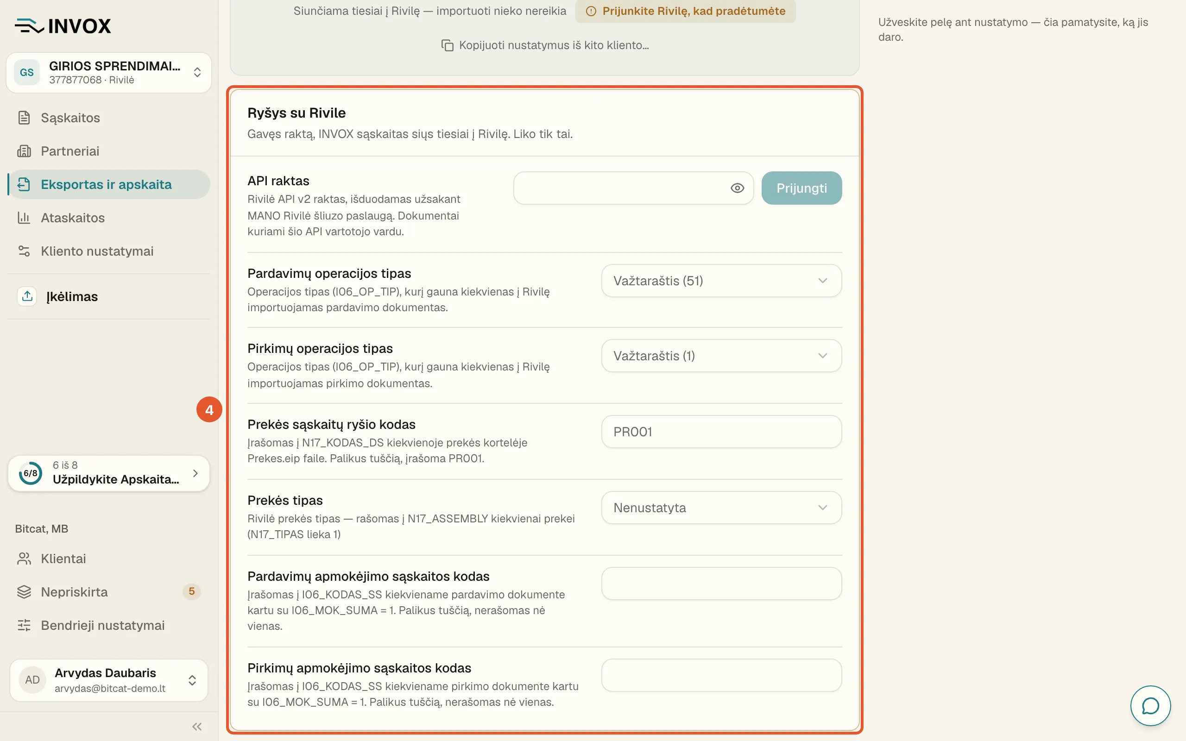This screenshot has width=1186, height=741.
Task: Click Kopijuoti nustatymus iš kito kliento link
Action: [545, 45]
